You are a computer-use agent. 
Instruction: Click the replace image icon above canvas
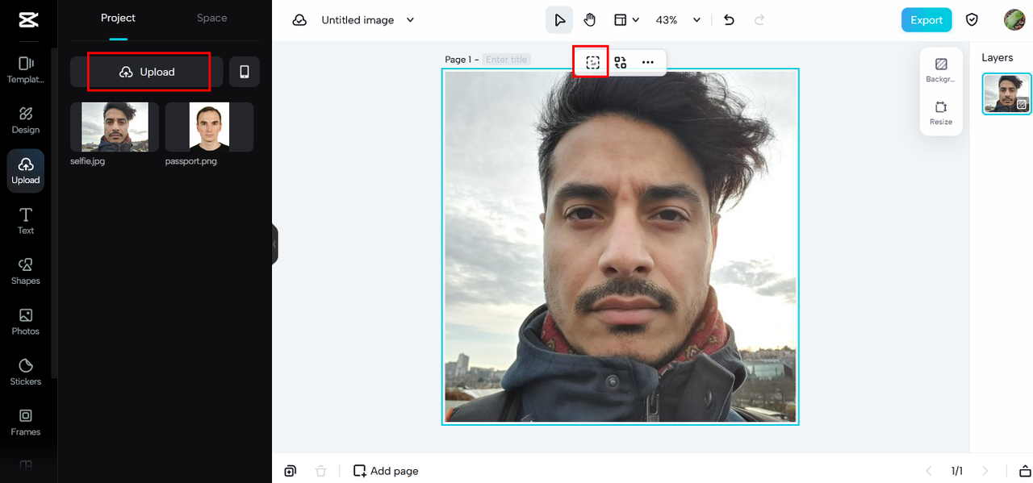pyautogui.click(x=621, y=62)
